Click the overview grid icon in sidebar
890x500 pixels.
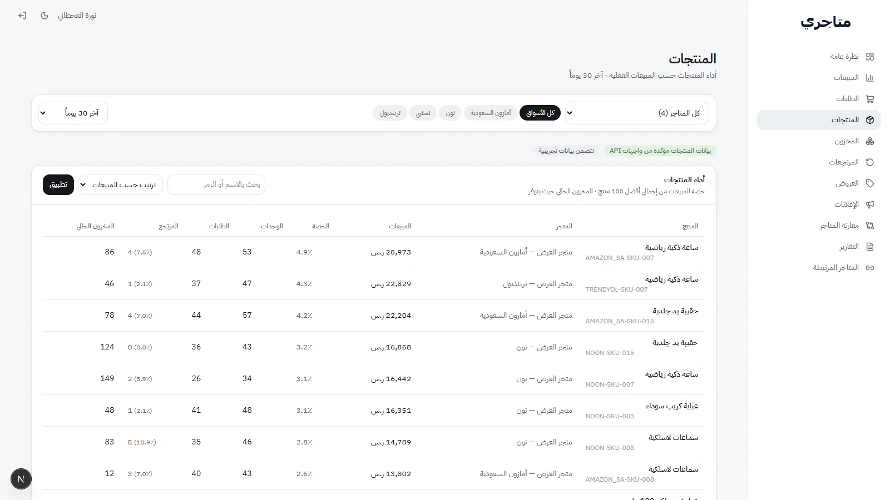point(870,57)
